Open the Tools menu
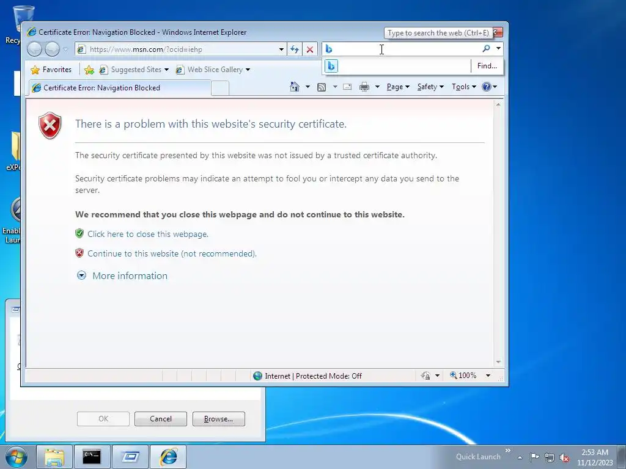Viewport: 626px width, 469px height. pos(464,87)
